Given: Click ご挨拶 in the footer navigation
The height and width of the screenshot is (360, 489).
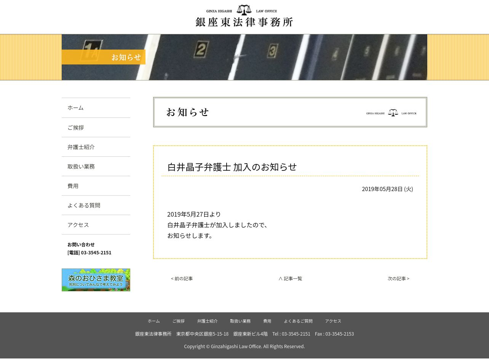Looking at the screenshot, I should [x=179, y=321].
